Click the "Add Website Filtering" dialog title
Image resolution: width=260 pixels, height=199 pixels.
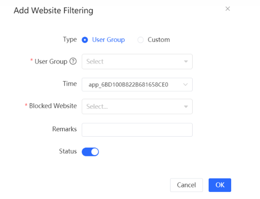click(53, 11)
